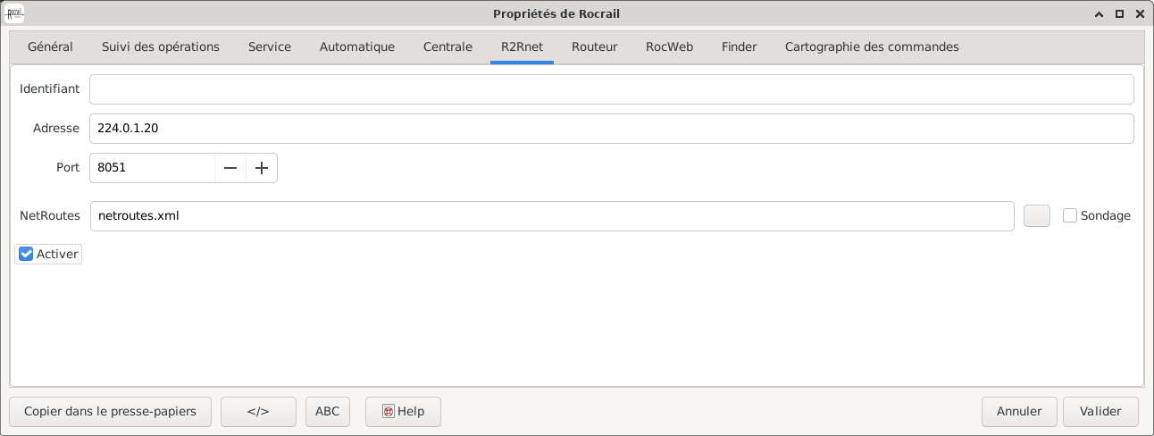This screenshot has height=436, width=1154.
Task: Enable the Sondage checkbox
Action: [1070, 215]
